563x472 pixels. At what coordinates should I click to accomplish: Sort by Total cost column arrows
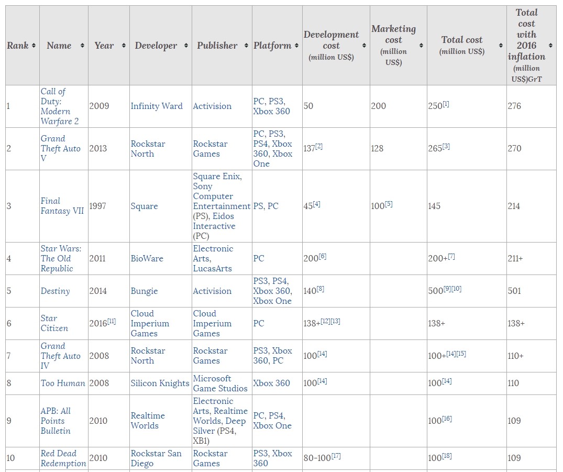coord(501,46)
